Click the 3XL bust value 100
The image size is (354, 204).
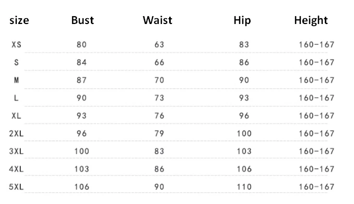(x=82, y=151)
